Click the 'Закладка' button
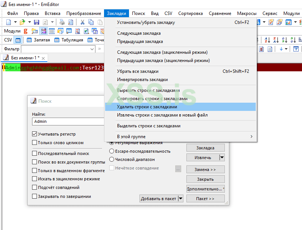This screenshot has height=230, width=302. [x=205, y=148]
